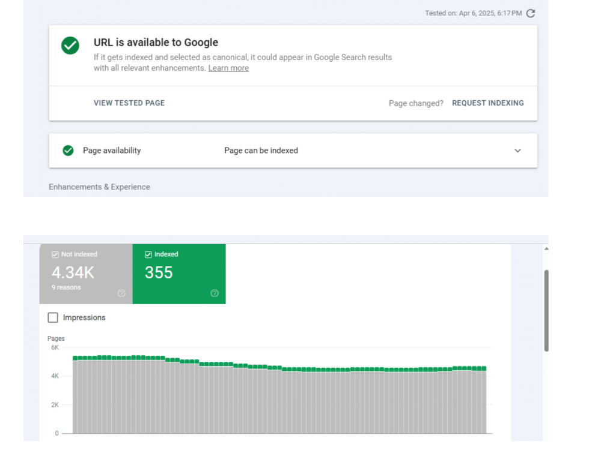This screenshot has width=601, height=450.
Task: Click the green check icon for Page availability
Action: point(69,151)
